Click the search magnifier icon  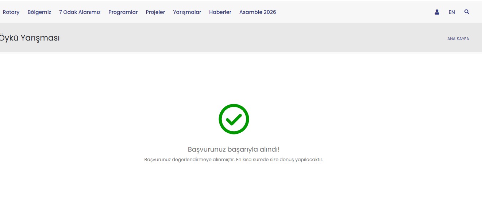(467, 12)
